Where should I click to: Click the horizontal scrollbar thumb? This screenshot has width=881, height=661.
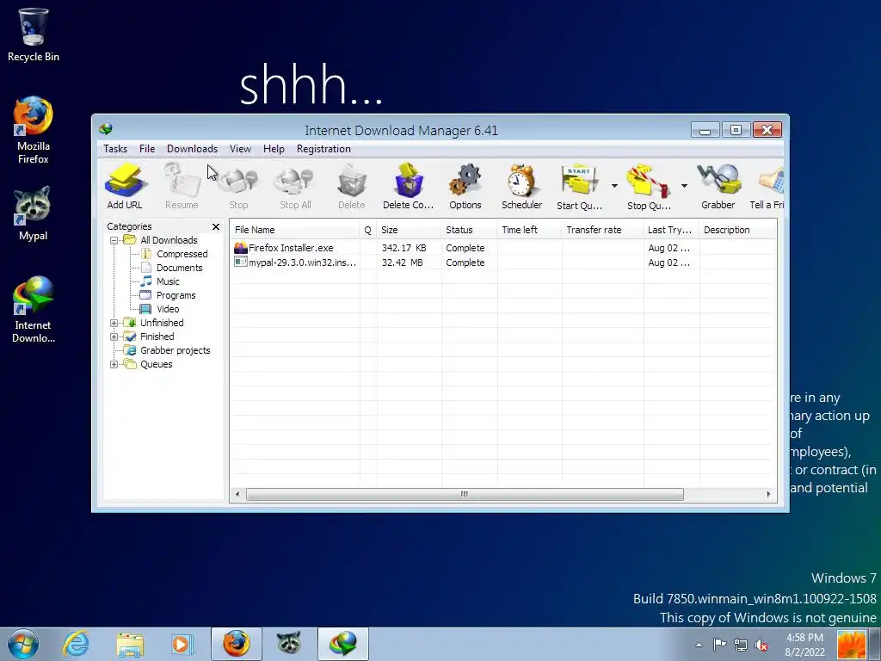coord(465,495)
